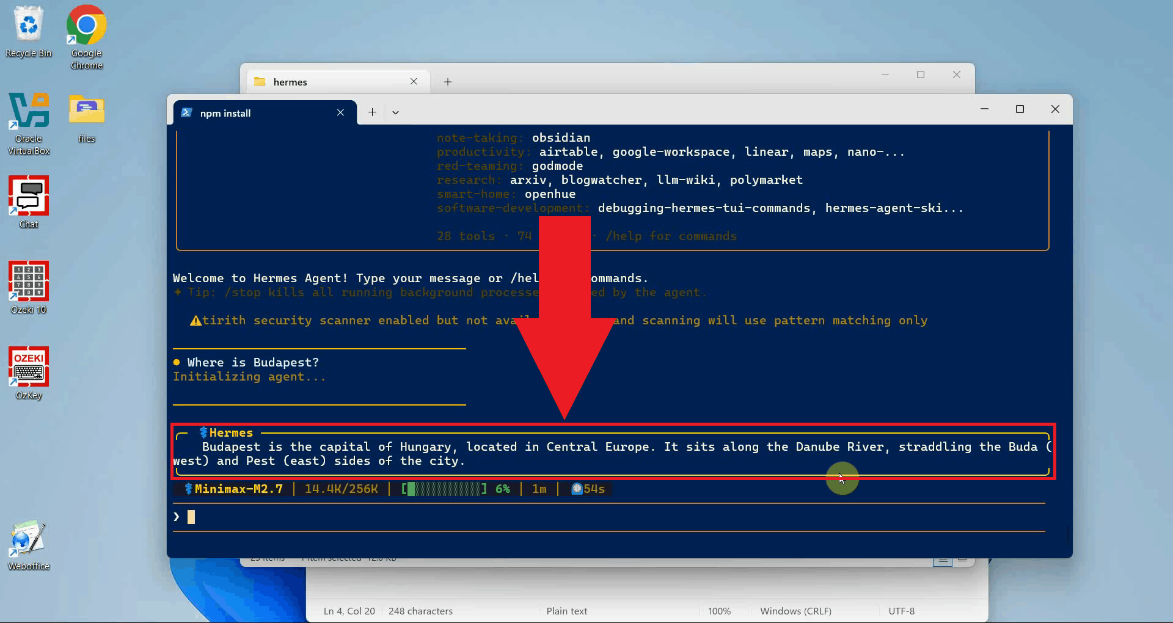Add a new tab in File Explorer

(448, 82)
